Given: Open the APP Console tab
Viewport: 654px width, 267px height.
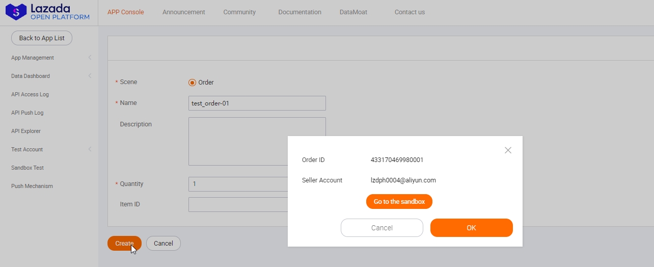Looking at the screenshot, I should pyautogui.click(x=125, y=12).
